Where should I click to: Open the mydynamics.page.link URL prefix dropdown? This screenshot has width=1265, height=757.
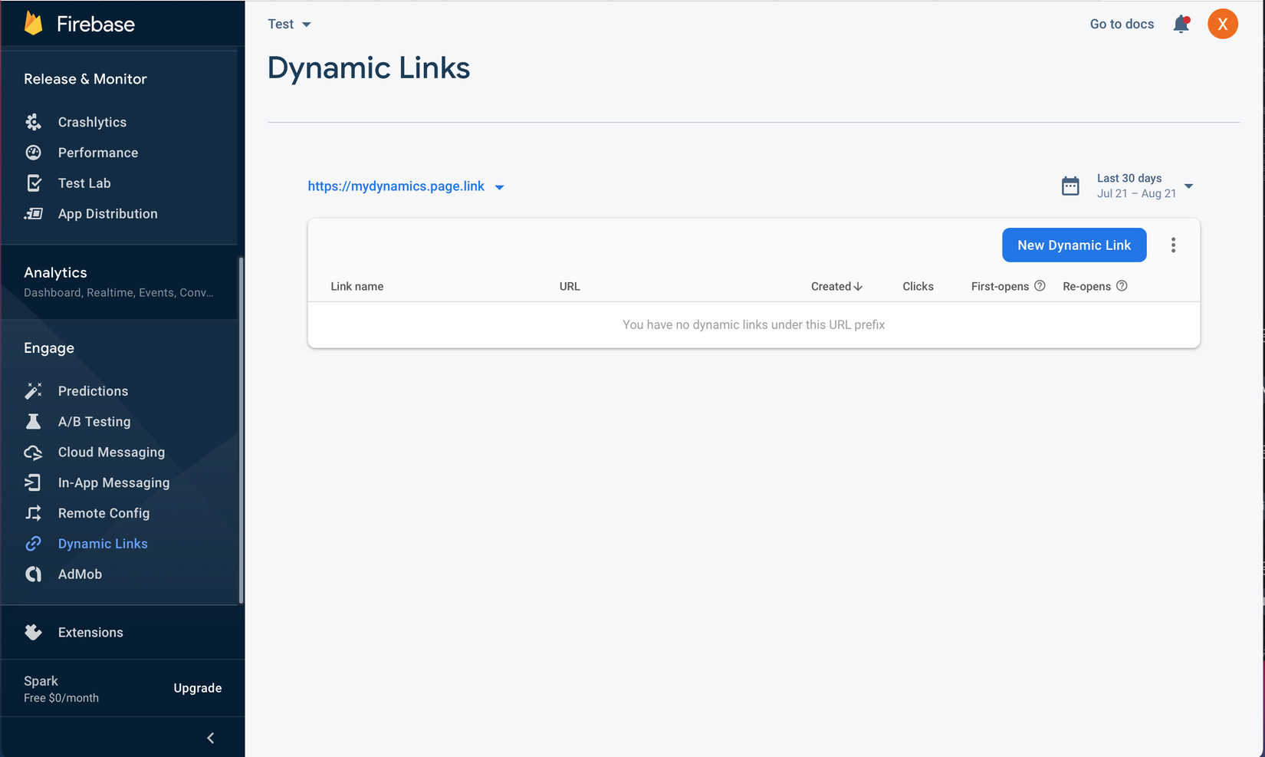(x=499, y=187)
